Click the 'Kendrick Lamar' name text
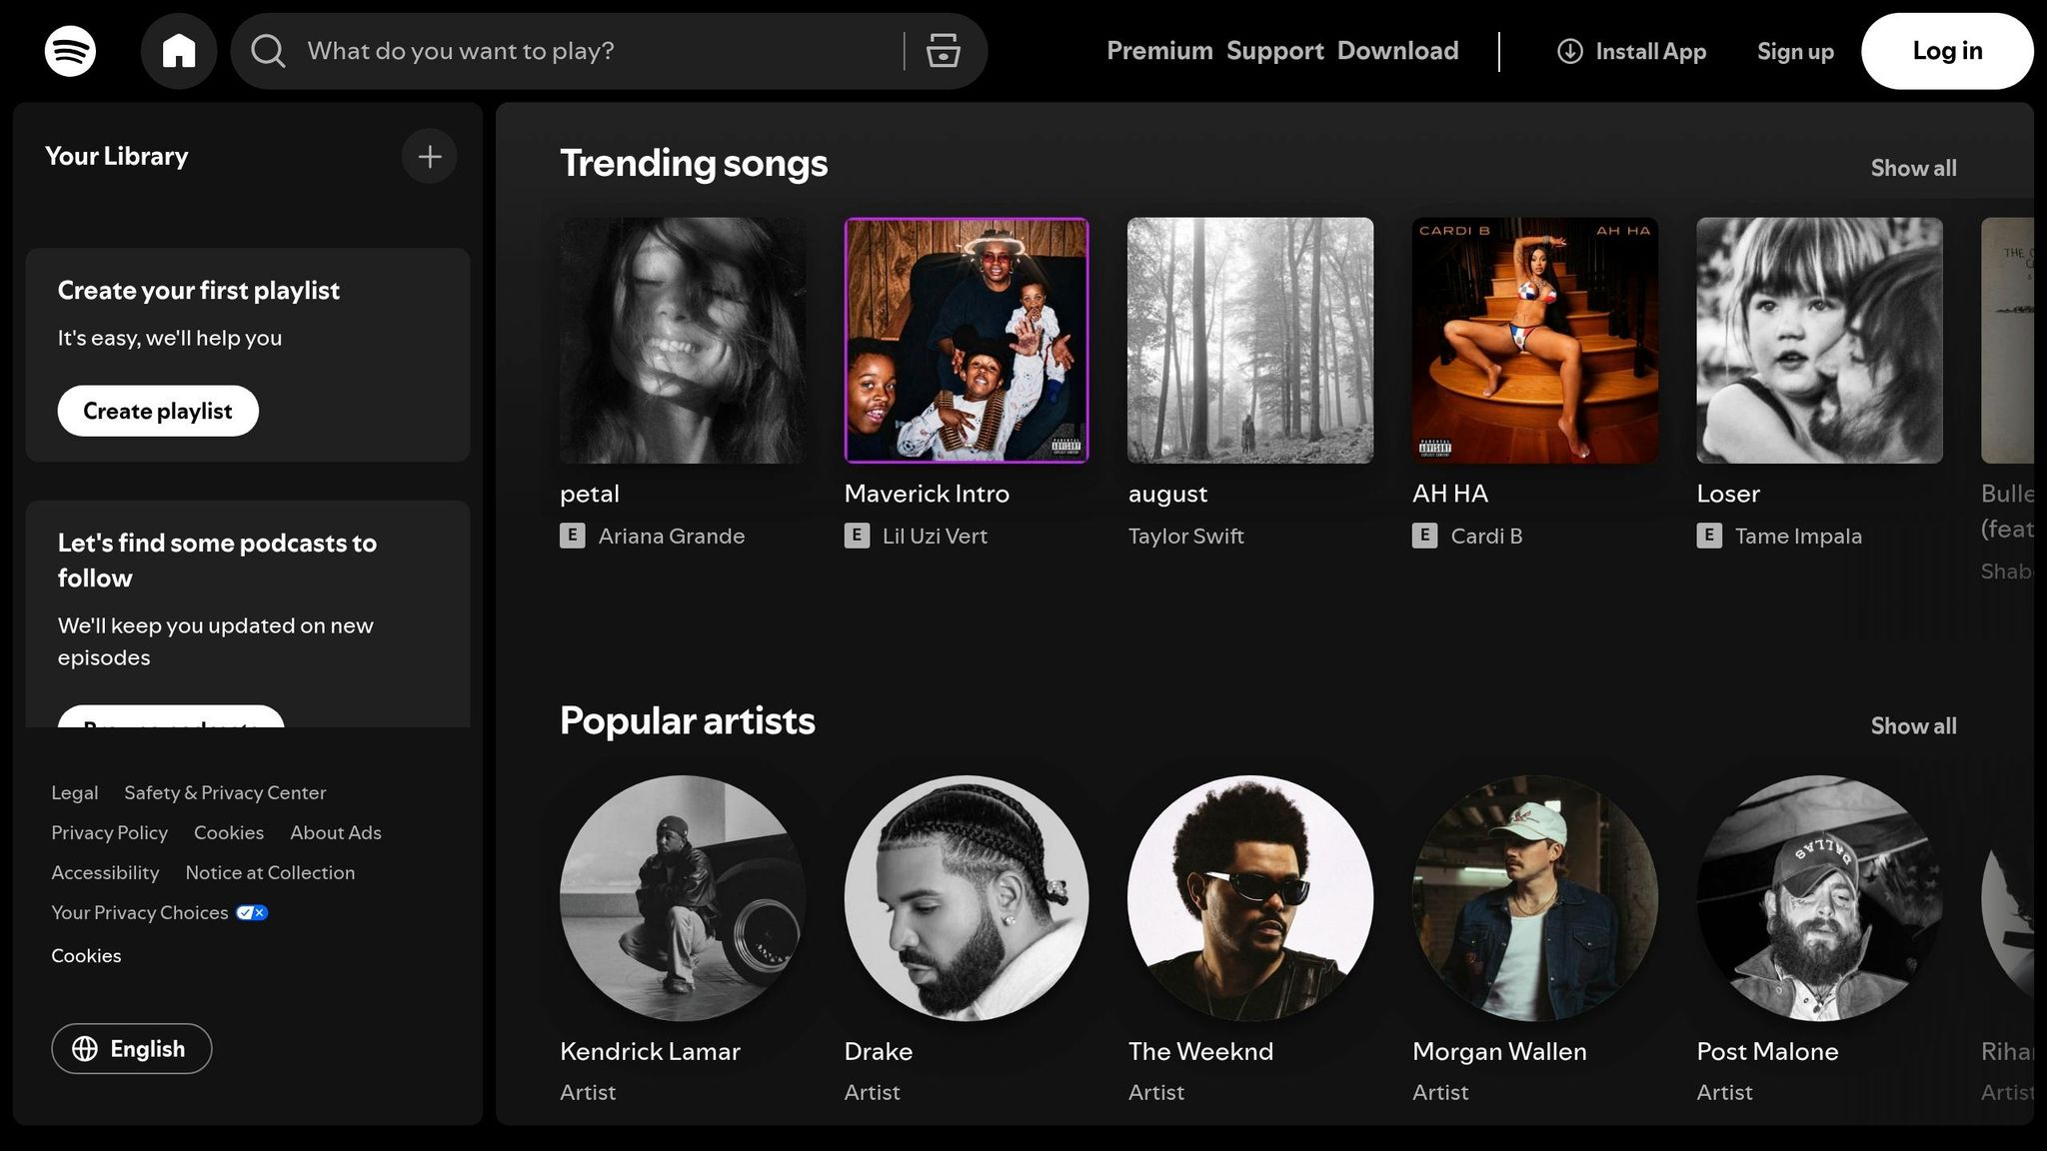 pos(650,1051)
